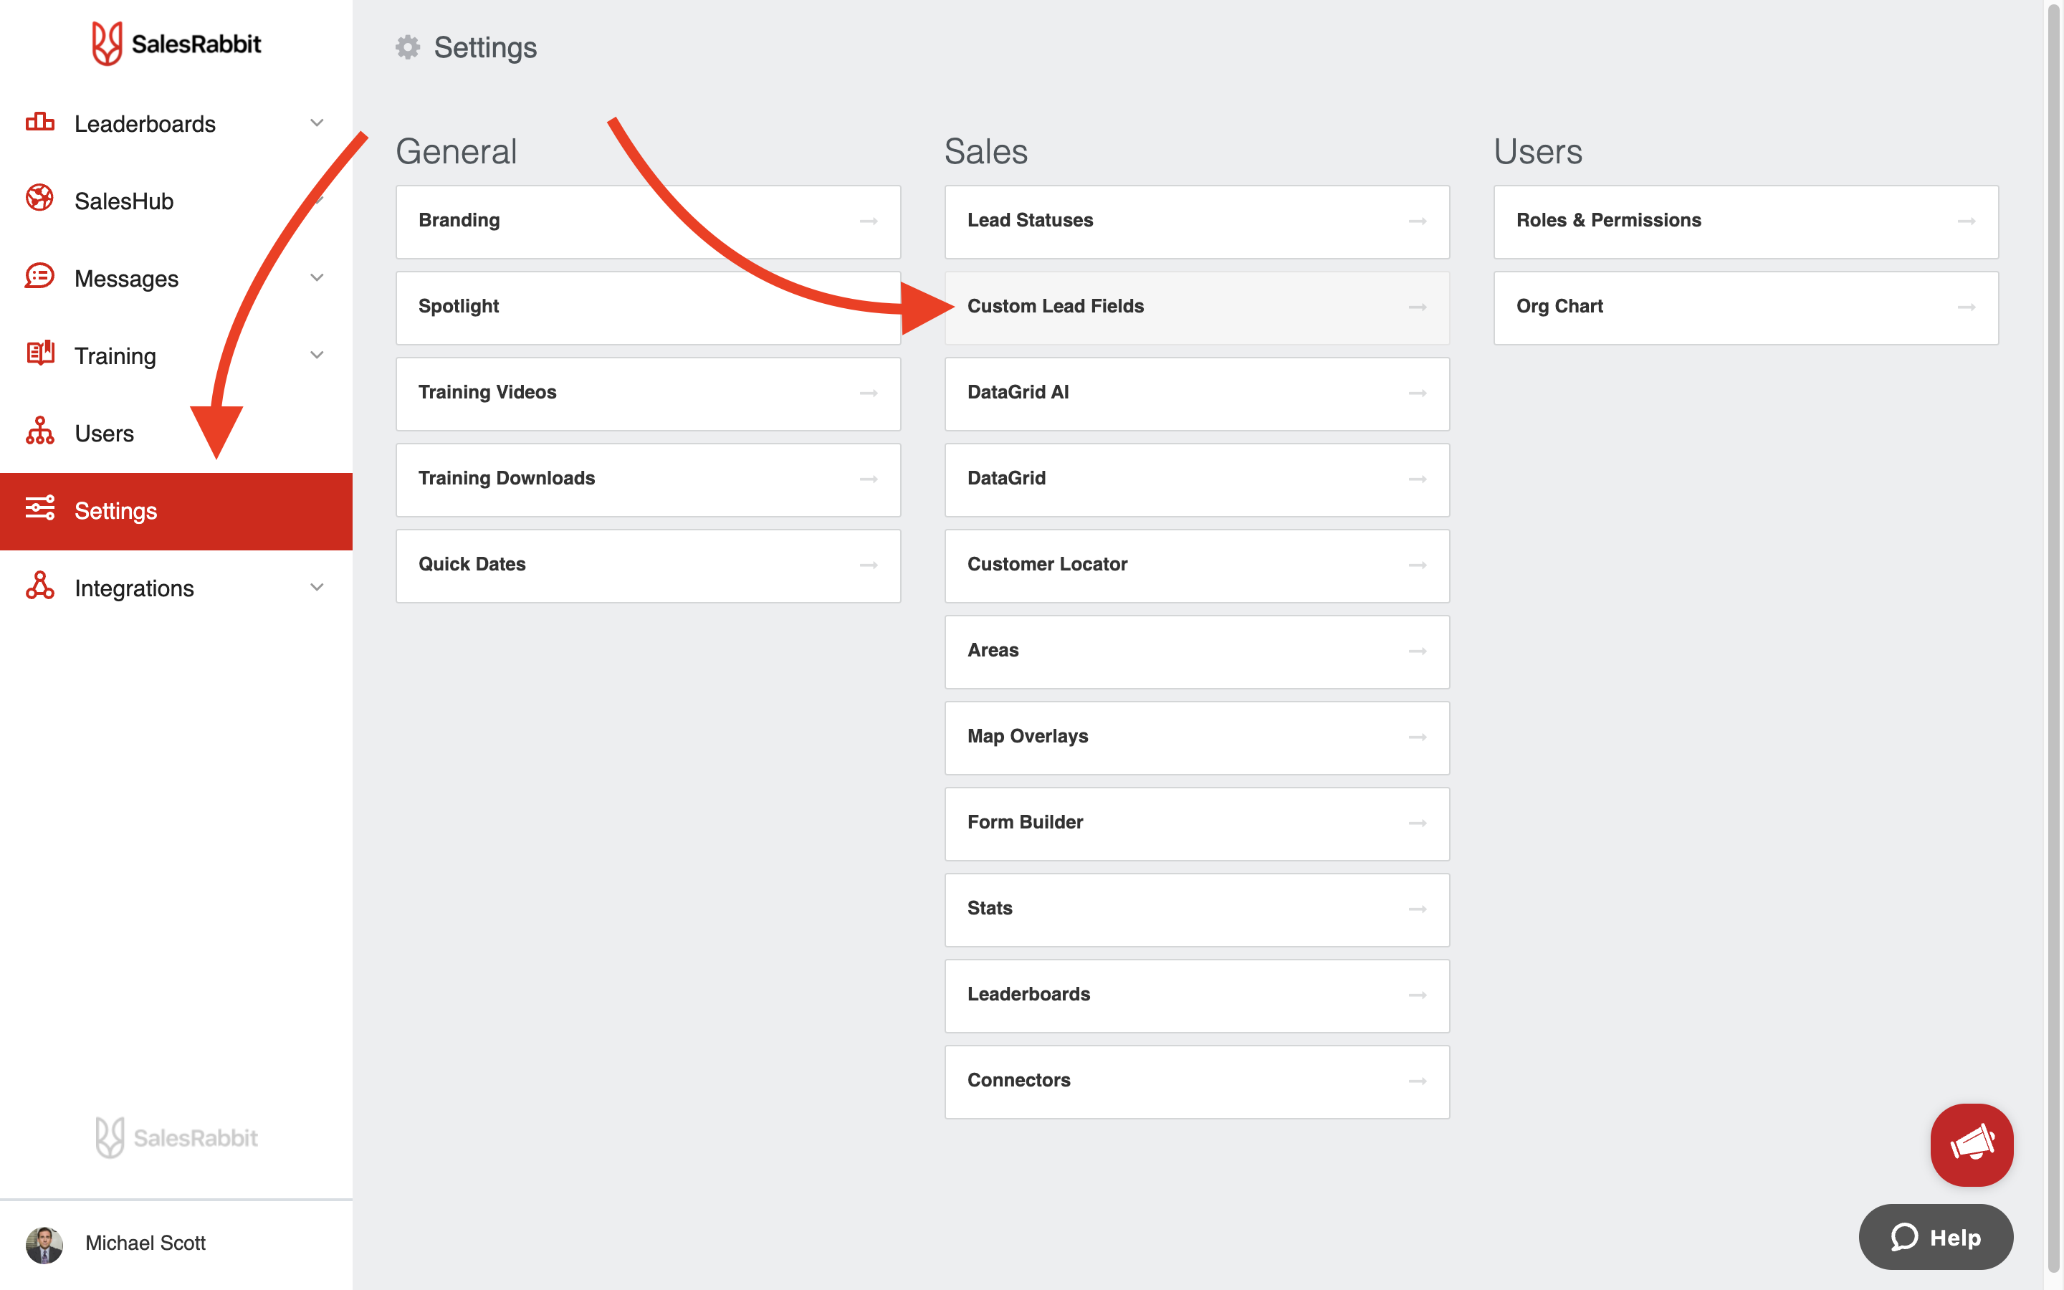2064x1290 pixels.
Task: Open Form Builder settings
Action: (1197, 823)
